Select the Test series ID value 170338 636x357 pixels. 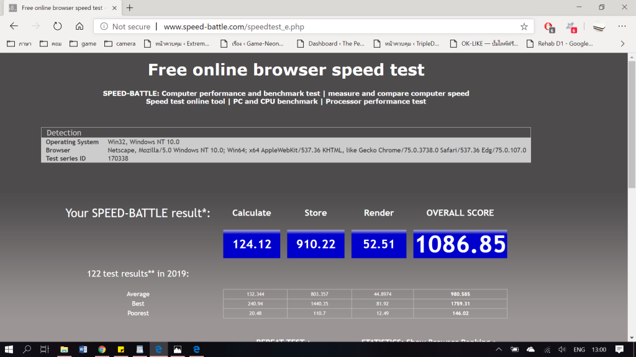(x=118, y=158)
